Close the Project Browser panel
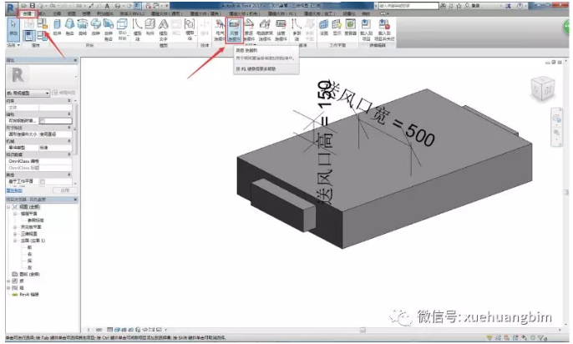Viewport: 573px width, 344px height. click(x=75, y=200)
